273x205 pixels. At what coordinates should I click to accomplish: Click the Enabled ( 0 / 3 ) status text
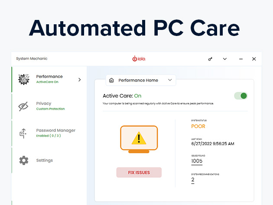(49, 136)
